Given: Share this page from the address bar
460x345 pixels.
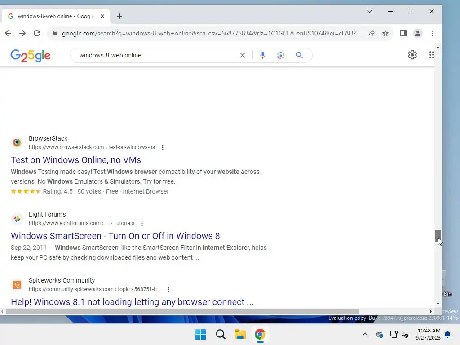Looking at the screenshot, I should [x=371, y=33].
